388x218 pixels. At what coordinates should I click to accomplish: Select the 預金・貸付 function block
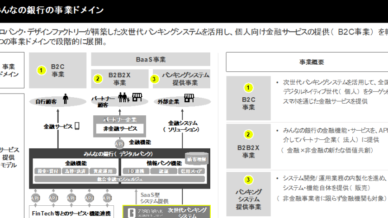point(46,171)
